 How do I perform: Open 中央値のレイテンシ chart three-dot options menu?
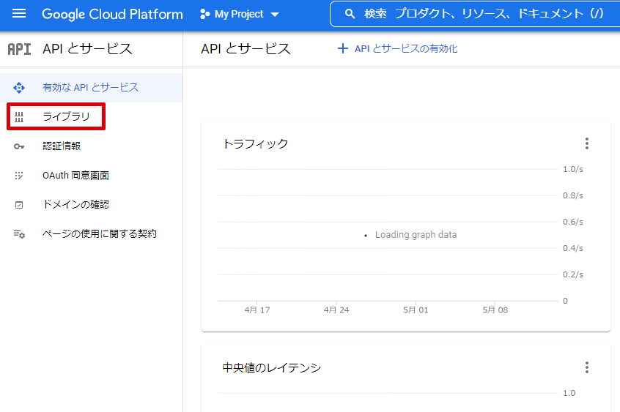587,367
